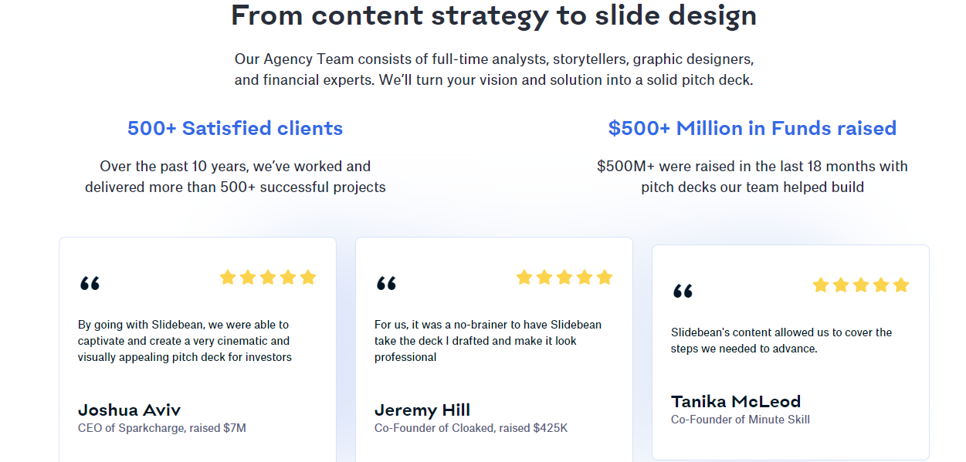Click the first star in Tanika McLeod's rating
The width and height of the screenshot is (966, 462).
[x=821, y=285]
